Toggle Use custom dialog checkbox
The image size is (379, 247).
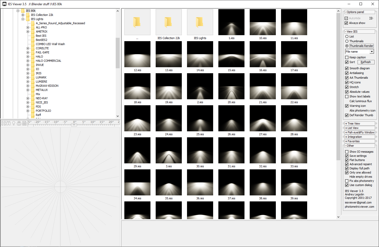(x=347, y=185)
